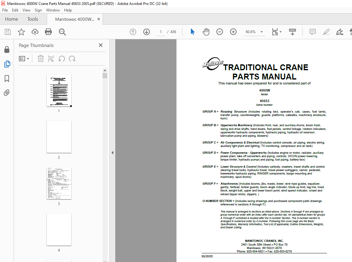The image size is (352, 262).
Task: Click the 'Power Components - Upperworks' title
Action: coord(243,152)
